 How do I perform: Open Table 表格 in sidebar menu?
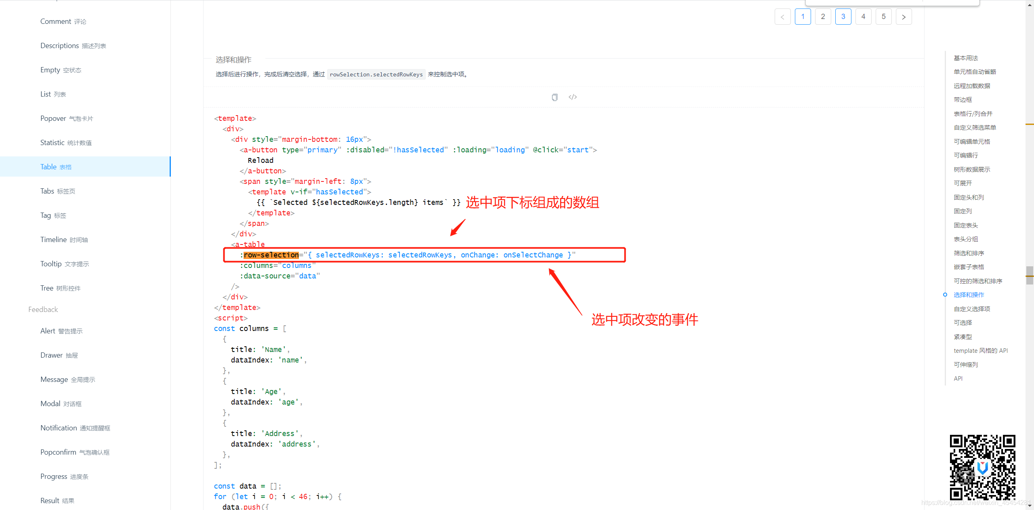click(x=56, y=167)
